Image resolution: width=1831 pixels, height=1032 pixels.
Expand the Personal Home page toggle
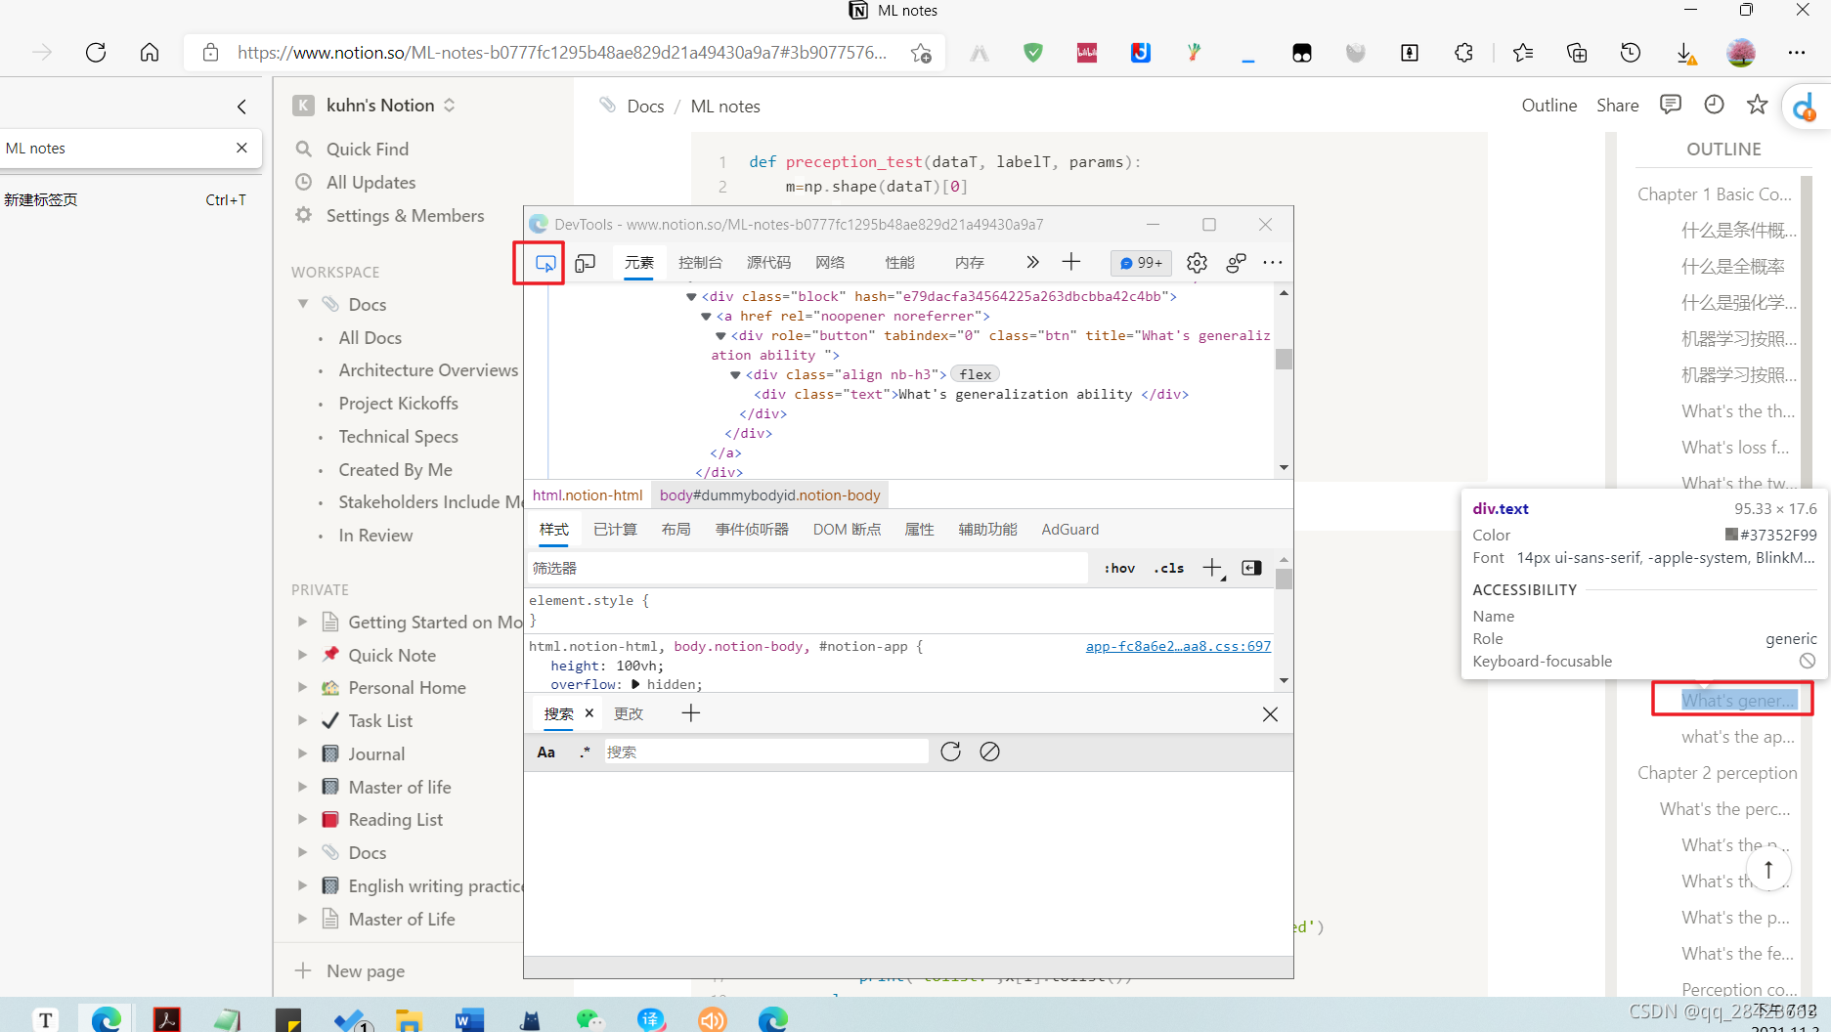pyautogui.click(x=302, y=688)
